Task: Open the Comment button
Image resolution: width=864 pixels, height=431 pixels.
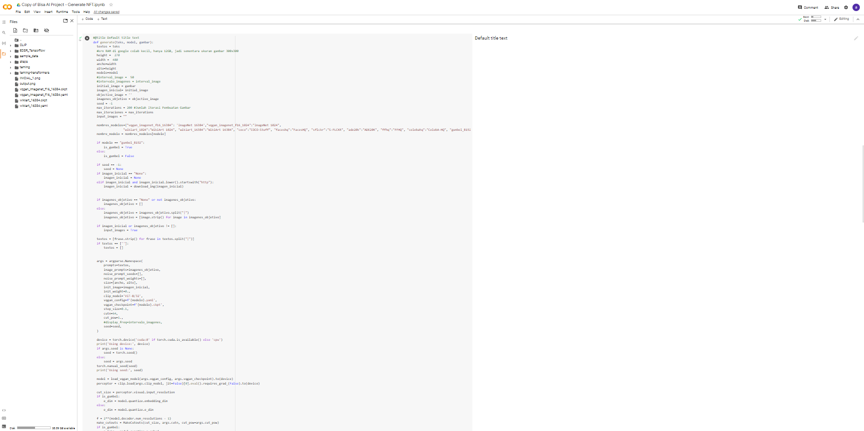Action: 808,7
